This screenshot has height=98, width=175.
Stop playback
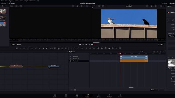pyautogui.click(x=86, y=44)
